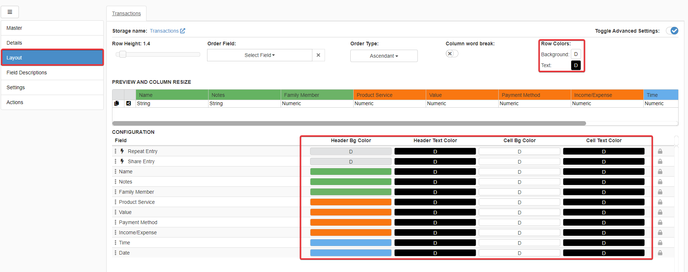Go to the Settings sidebar item
This screenshot has width=688, height=272.
click(x=16, y=87)
